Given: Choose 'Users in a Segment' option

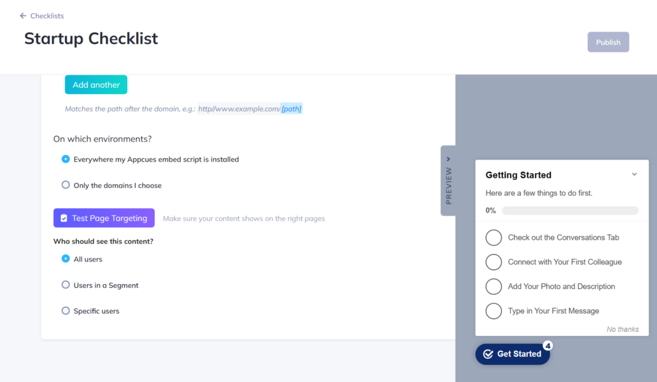Looking at the screenshot, I should pos(65,285).
